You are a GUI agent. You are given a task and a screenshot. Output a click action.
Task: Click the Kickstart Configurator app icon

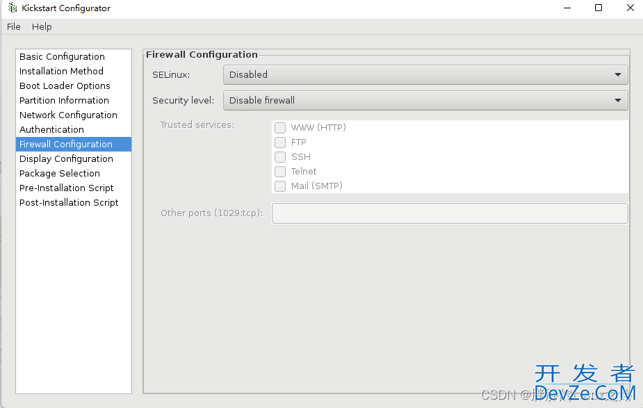[13, 8]
